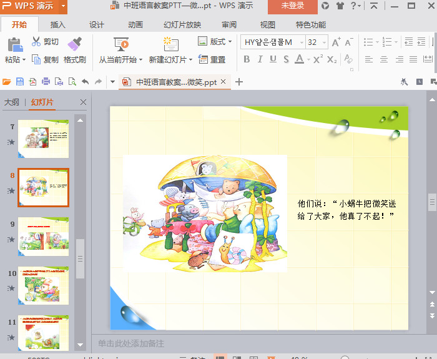Open the font name dropdown
437x359 pixels.
(302, 42)
